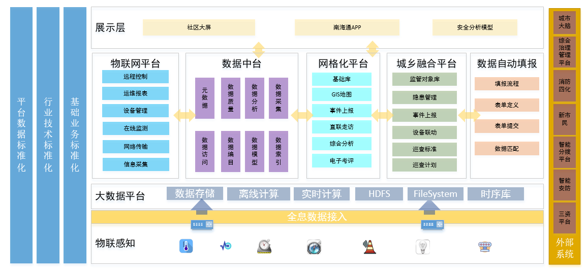Select the traffic cone sensor icon
Image resolution: width=588 pixels, height=271 pixels.
tap(369, 247)
